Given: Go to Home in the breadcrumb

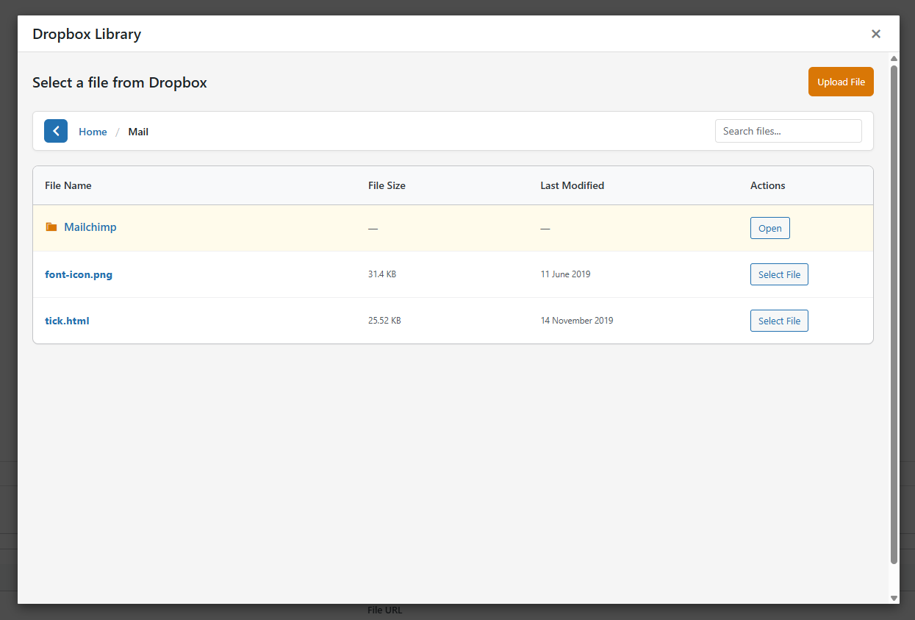Looking at the screenshot, I should coord(93,132).
